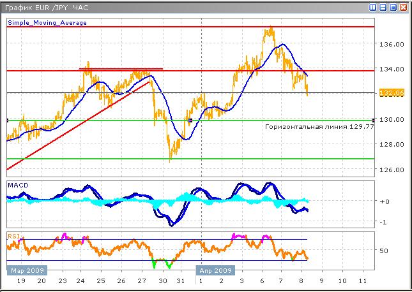
Task: Click the RSI 50 level label
Action: click(x=384, y=251)
